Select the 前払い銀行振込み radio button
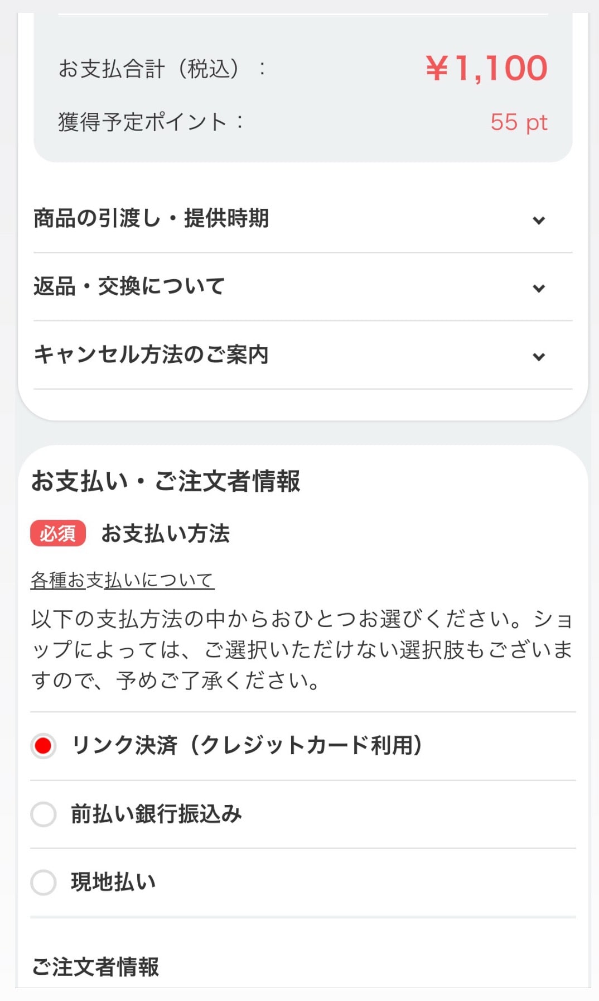Viewport: 599px width, 1001px height. [x=44, y=814]
